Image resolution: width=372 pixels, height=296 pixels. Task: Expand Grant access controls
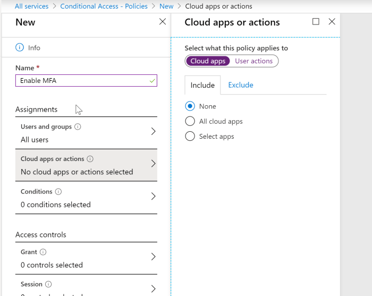pos(153,257)
